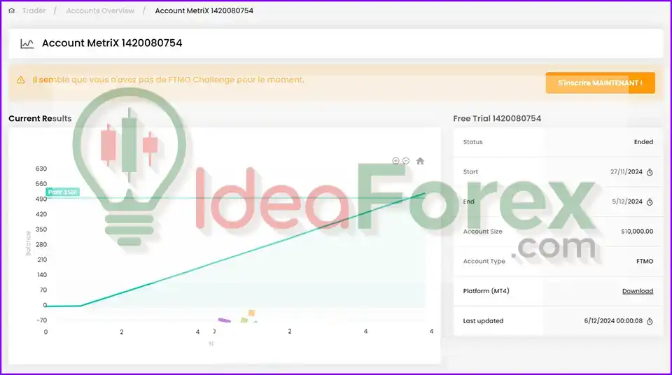Click the 'Account Size' row label
The width and height of the screenshot is (672, 375).
click(482, 232)
